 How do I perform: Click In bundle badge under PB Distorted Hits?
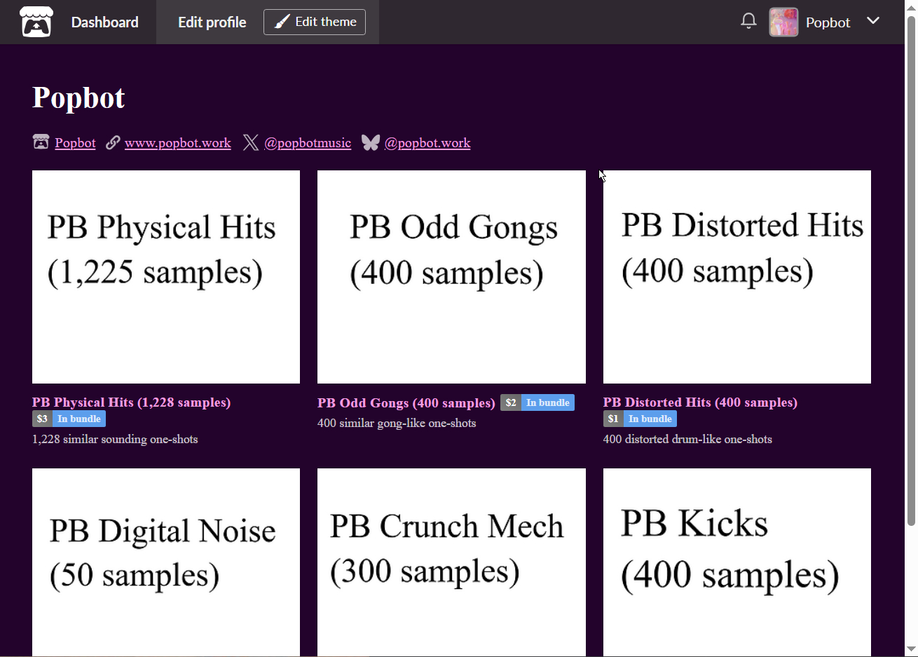coord(650,419)
